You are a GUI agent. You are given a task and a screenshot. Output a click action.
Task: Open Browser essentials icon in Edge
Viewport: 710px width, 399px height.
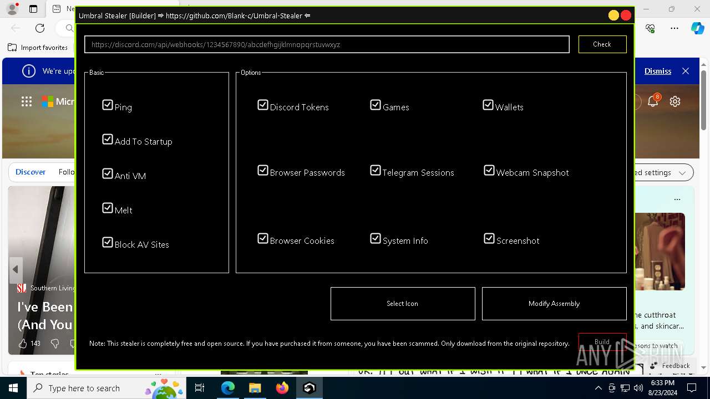651,28
